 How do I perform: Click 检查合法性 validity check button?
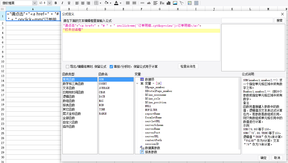(188, 67)
